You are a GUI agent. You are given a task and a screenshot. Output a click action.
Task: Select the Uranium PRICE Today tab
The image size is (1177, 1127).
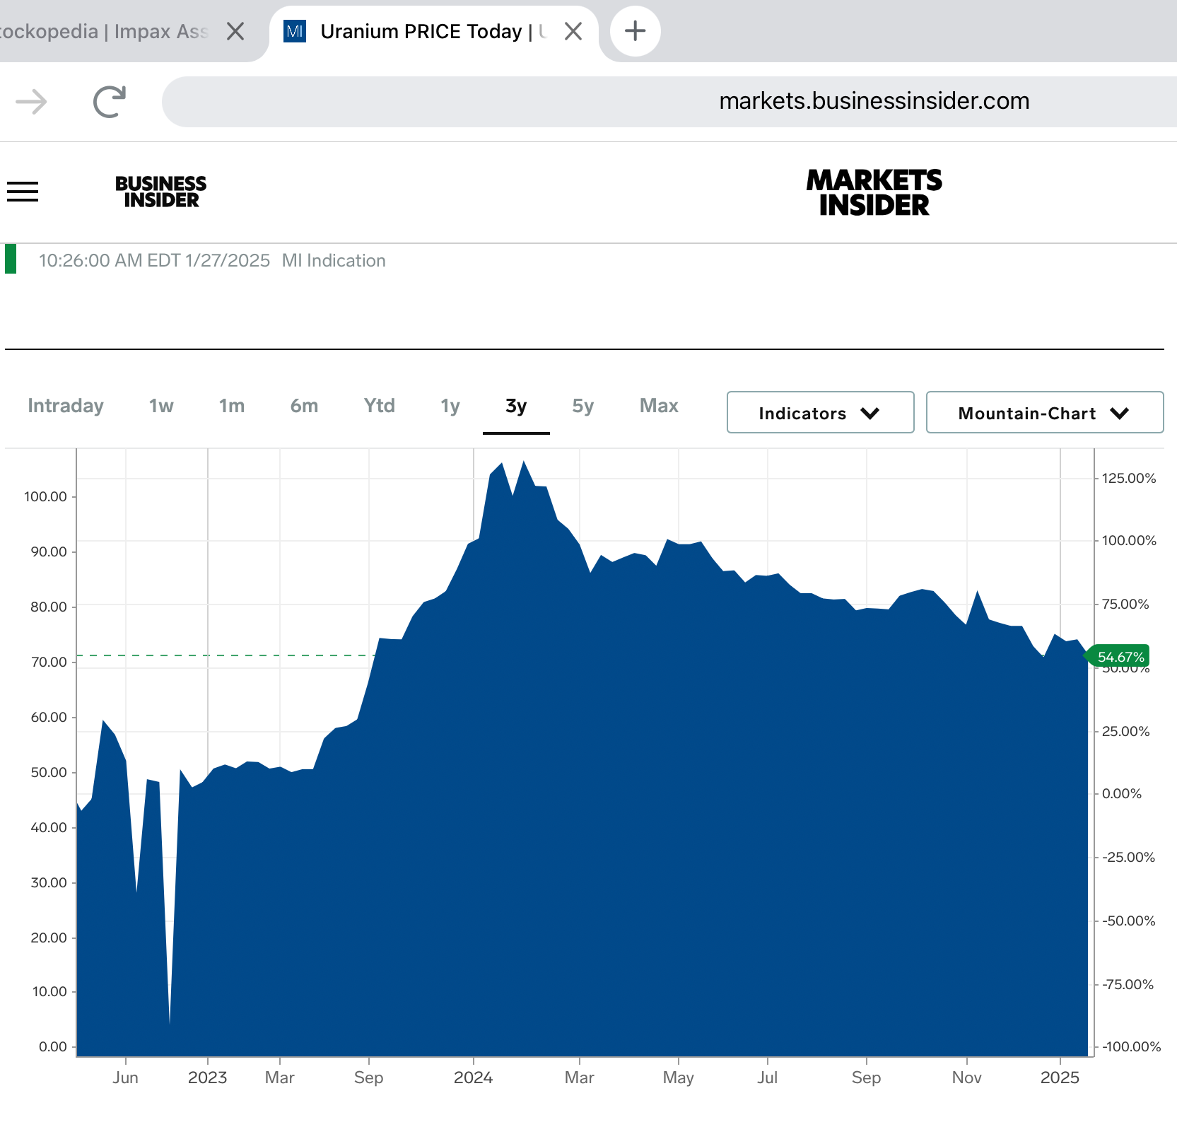pyautogui.click(x=433, y=31)
